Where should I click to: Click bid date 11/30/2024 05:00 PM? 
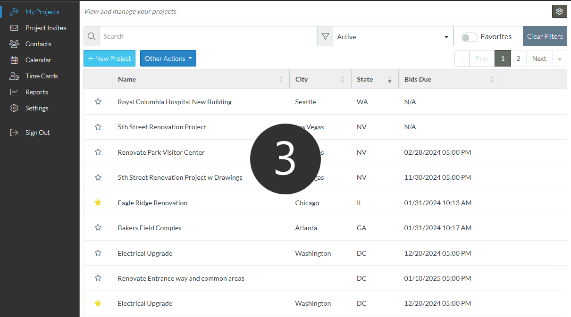[x=437, y=177]
